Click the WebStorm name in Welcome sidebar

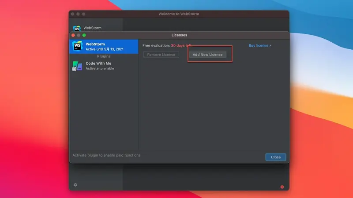pyautogui.click(x=92, y=28)
